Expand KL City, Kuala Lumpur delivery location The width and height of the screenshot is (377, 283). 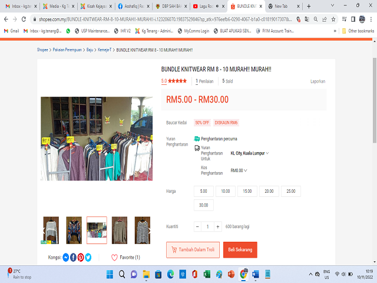pyautogui.click(x=249, y=153)
